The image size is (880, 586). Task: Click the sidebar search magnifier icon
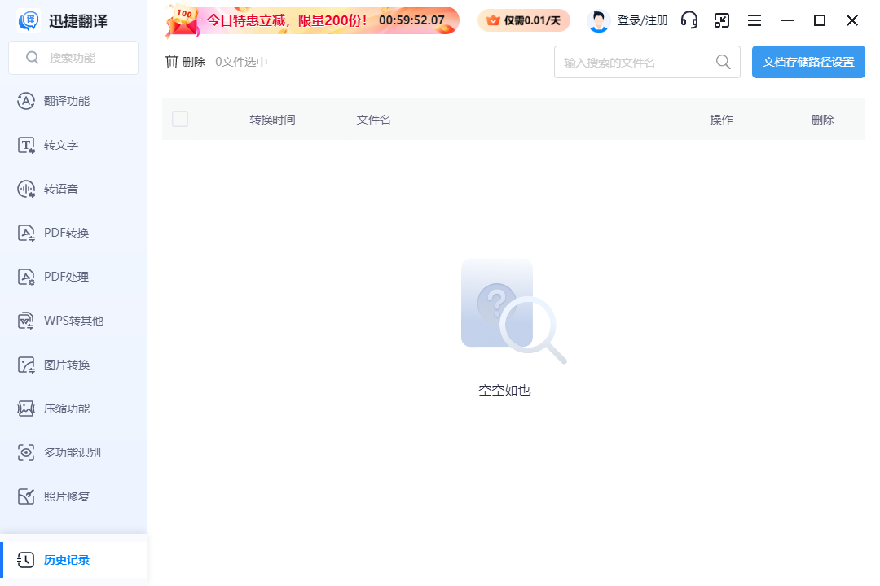coord(33,58)
